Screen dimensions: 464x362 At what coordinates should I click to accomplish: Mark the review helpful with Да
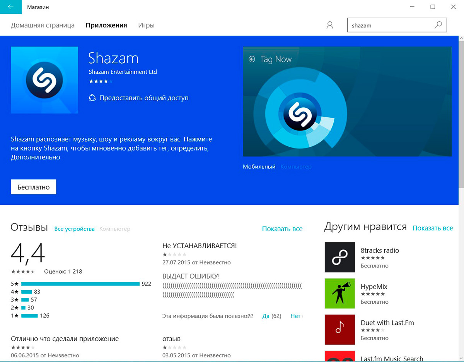(x=266, y=316)
